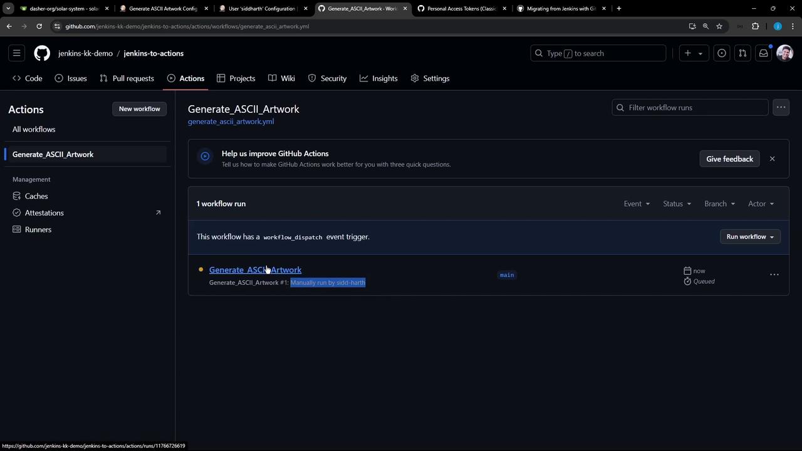
Task: Open the Run workflow dropdown
Action: [x=750, y=237]
